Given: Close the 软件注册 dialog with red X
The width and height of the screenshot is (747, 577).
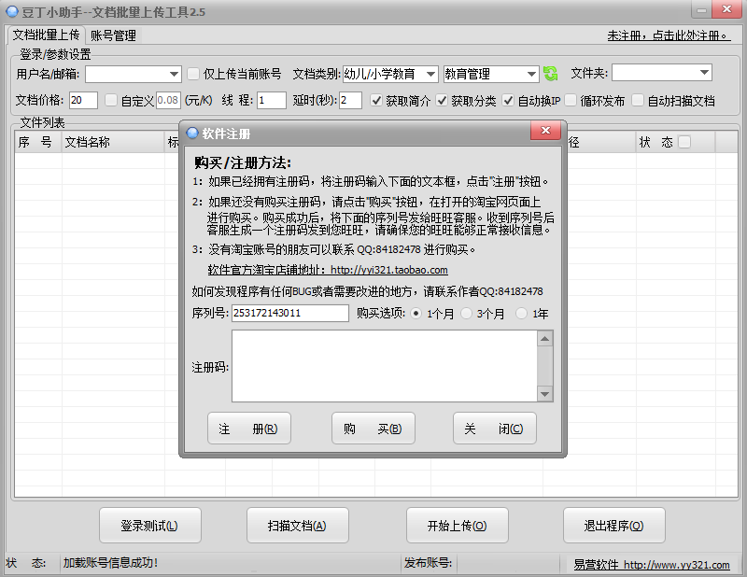Looking at the screenshot, I should tap(546, 131).
